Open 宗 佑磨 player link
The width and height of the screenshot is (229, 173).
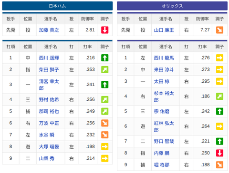[x=162, y=111]
